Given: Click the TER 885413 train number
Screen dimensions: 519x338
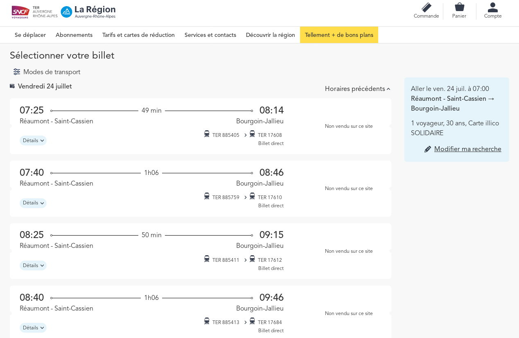Looking at the screenshot, I should pyautogui.click(x=226, y=322).
